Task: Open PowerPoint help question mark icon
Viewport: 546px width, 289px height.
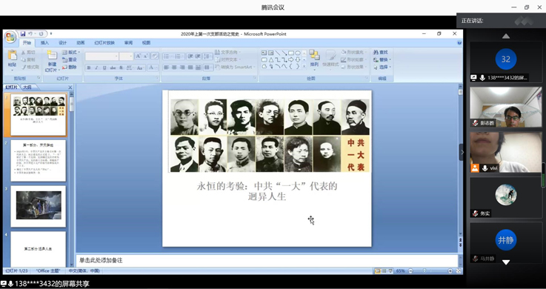Action: tap(459, 43)
